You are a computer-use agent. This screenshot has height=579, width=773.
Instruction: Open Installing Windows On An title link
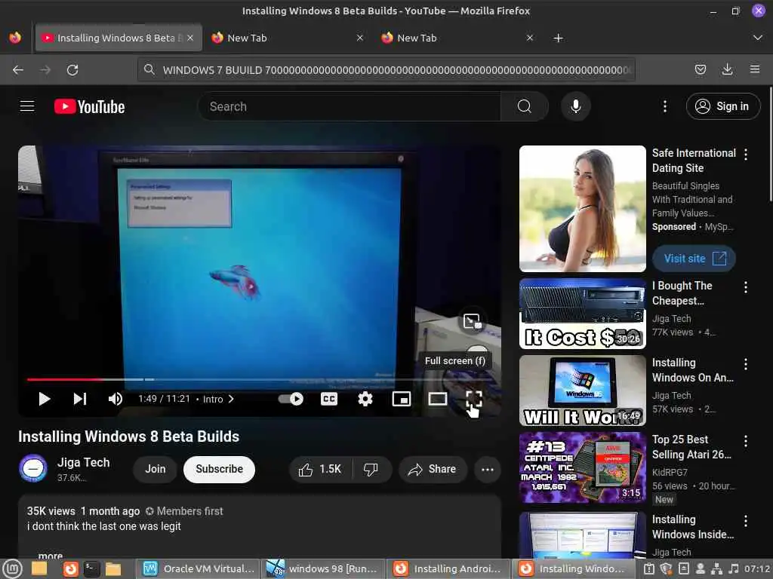[x=692, y=370]
